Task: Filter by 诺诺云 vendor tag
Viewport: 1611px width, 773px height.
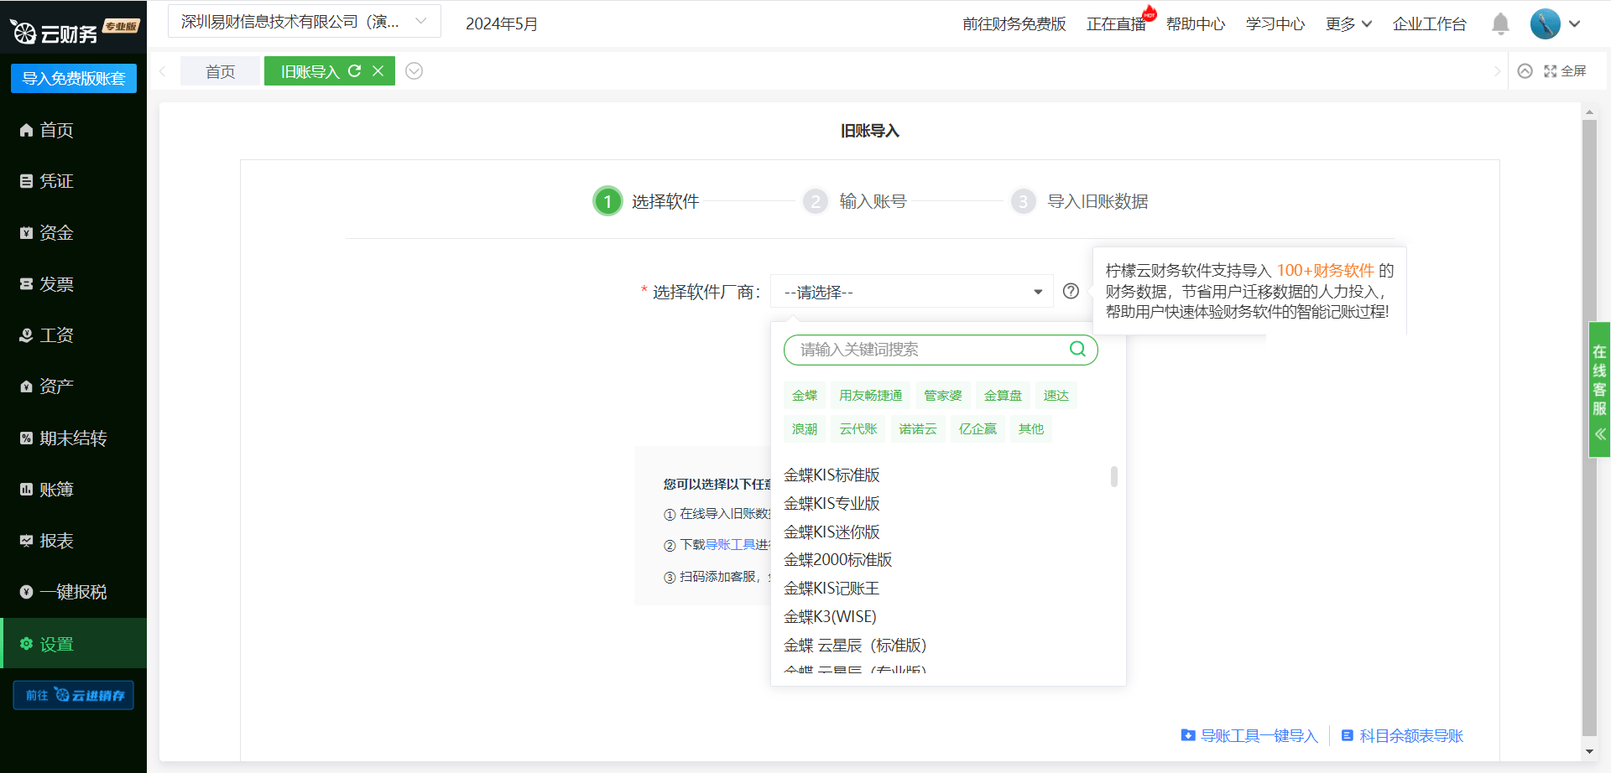Action: tap(918, 428)
